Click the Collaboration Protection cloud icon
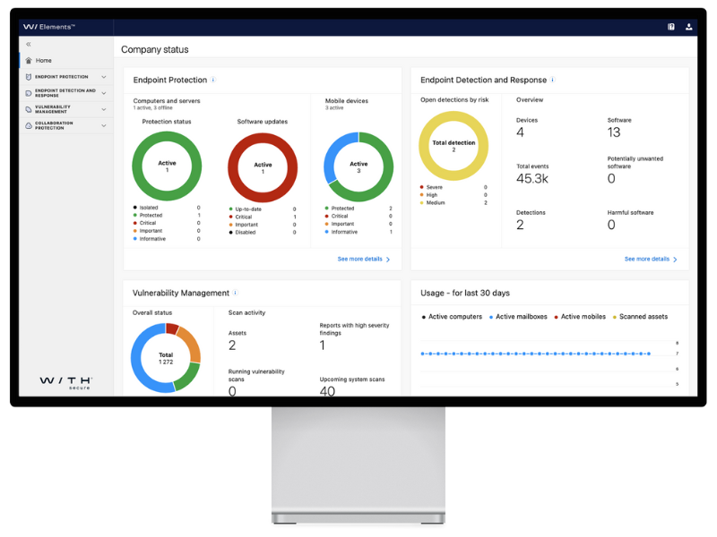The height and width of the screenshot is (537, 717). (x=29, y=125)
